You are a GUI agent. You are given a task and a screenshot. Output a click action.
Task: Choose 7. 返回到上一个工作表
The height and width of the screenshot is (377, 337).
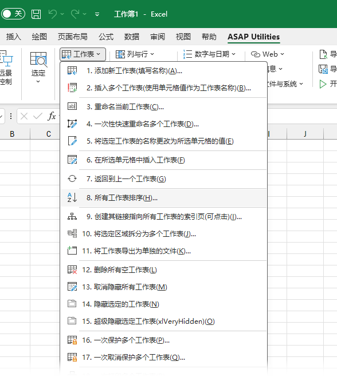point(164,179)
